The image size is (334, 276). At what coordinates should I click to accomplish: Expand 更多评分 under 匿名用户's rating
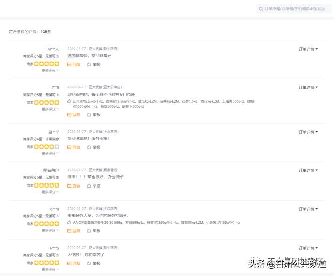pos(50,192)
